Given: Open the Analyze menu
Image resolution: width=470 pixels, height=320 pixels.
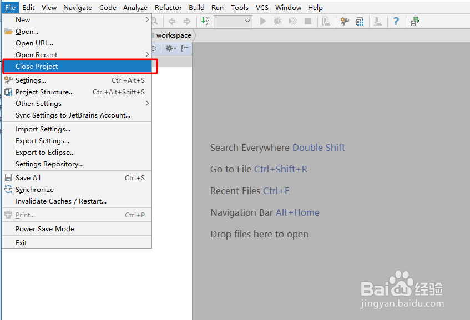Looking at the screenshot, I should [x=135, y=8].
